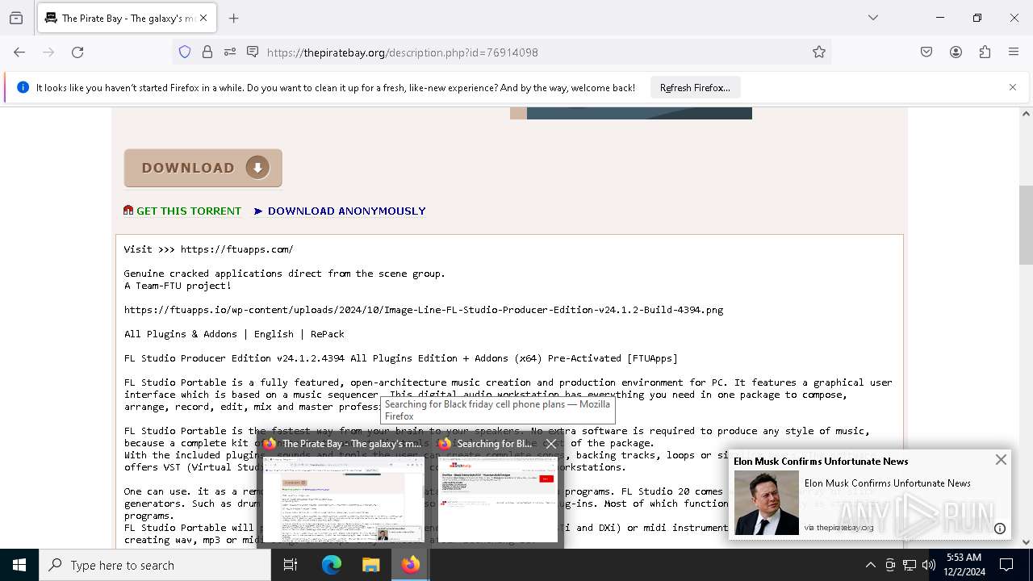1033x581 pixels.
Task: Open the Action Center notifications icon
Action: tap(1006, 565)
